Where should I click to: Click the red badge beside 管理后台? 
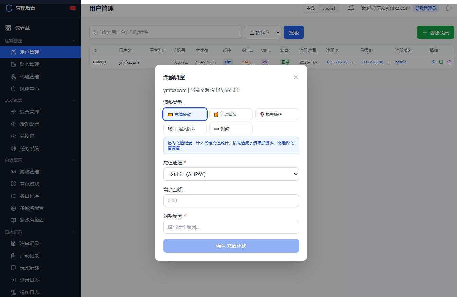click(73, 8)
